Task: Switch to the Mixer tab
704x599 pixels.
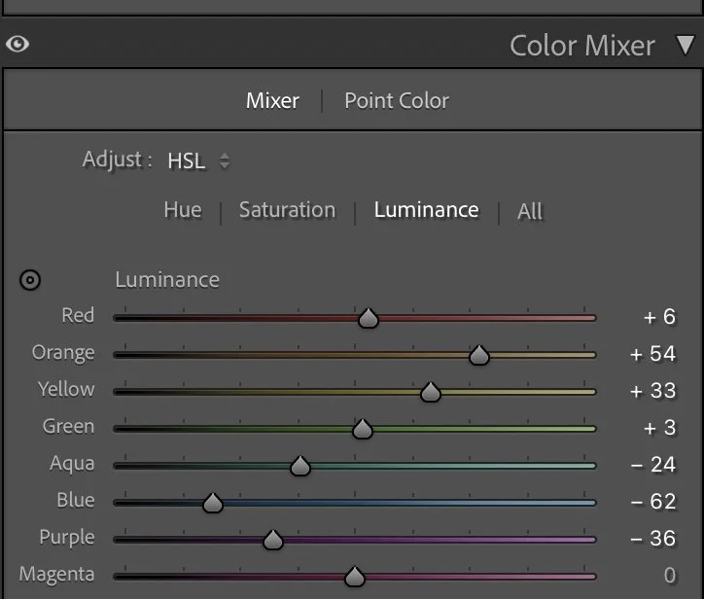Action: point(272,100)
